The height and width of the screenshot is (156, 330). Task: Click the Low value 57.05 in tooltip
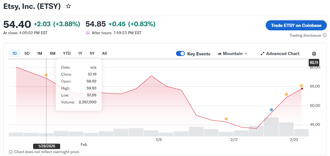click(x=92, y=95)
